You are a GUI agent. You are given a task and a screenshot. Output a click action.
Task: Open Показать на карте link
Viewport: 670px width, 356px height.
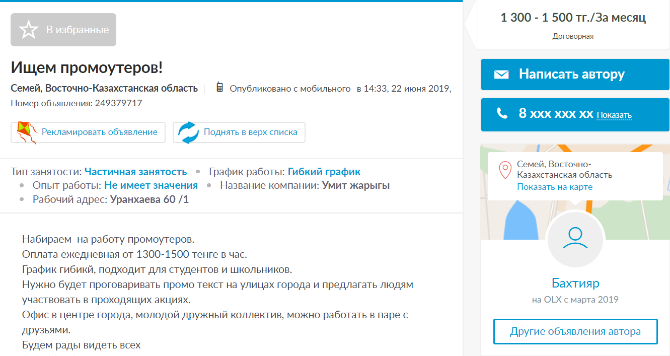click(x=555, y=187)
